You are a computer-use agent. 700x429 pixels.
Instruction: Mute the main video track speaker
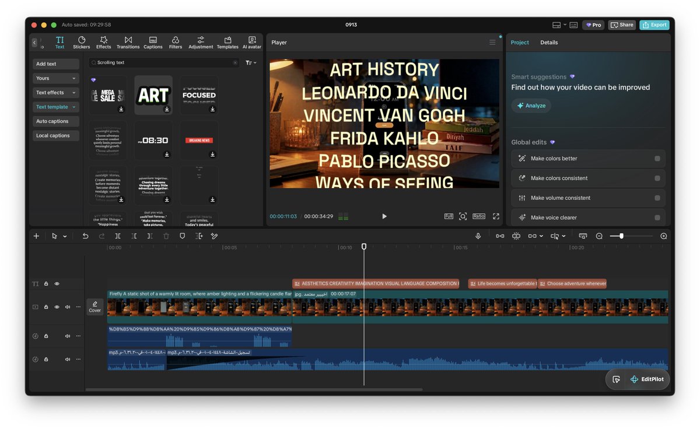68,307
